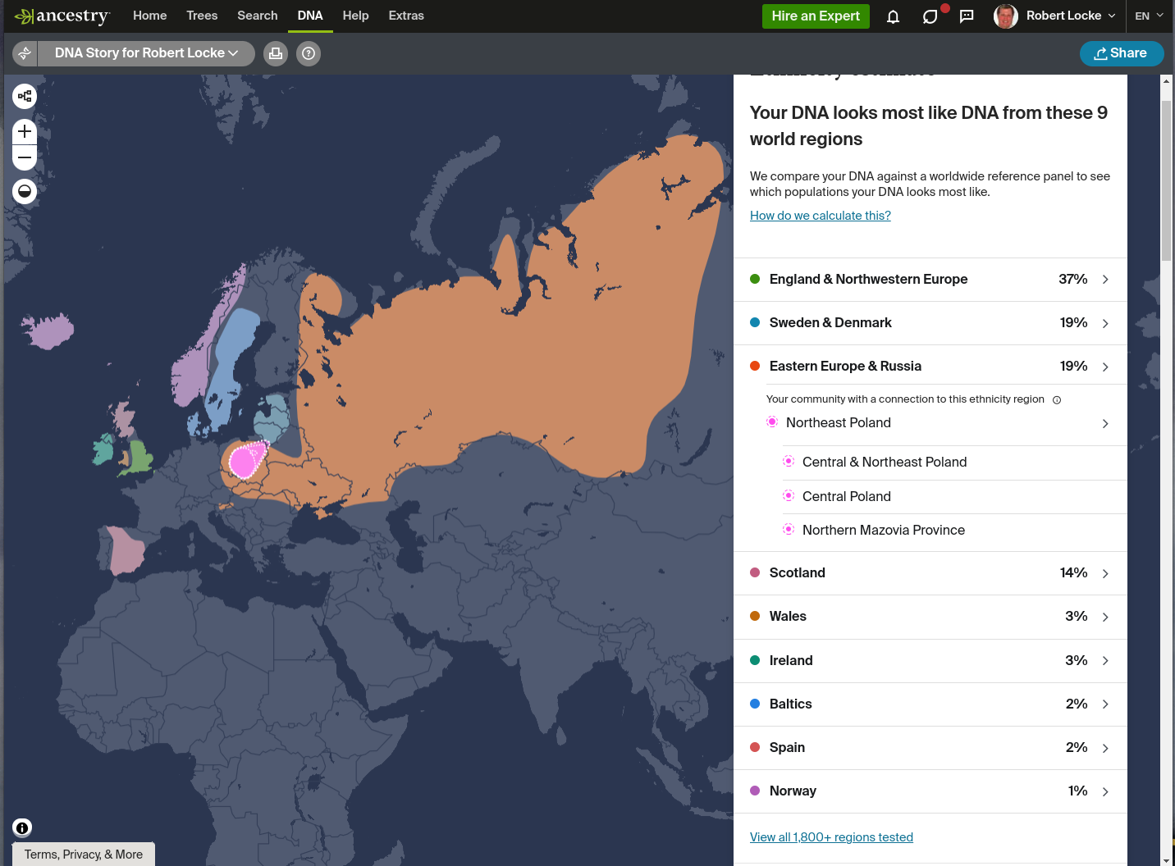
Task: Click the compare view icon on map
Action: [x=24, y=96]
